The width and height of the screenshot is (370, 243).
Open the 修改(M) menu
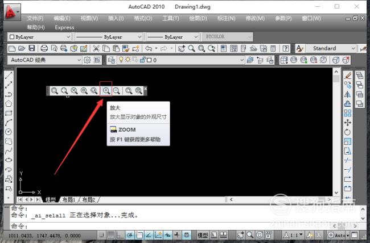coord(255,18)
